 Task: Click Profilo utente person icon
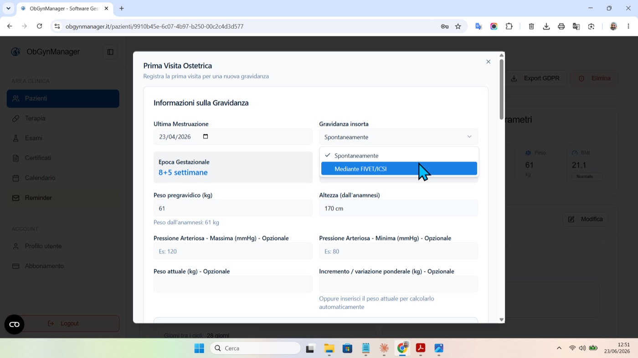point(16,246)
